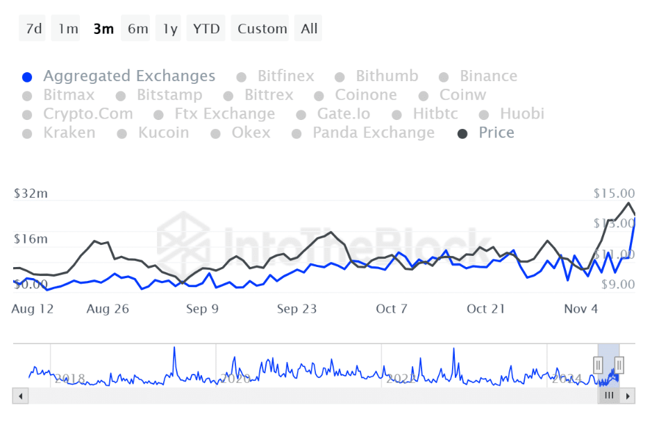Switch to the 1m time range
This screenshot has height=430, width=652.
tap(68, 28)
